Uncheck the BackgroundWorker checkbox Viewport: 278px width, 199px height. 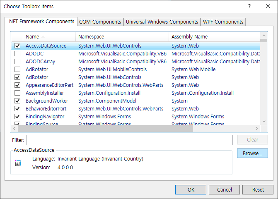(17, 101)
